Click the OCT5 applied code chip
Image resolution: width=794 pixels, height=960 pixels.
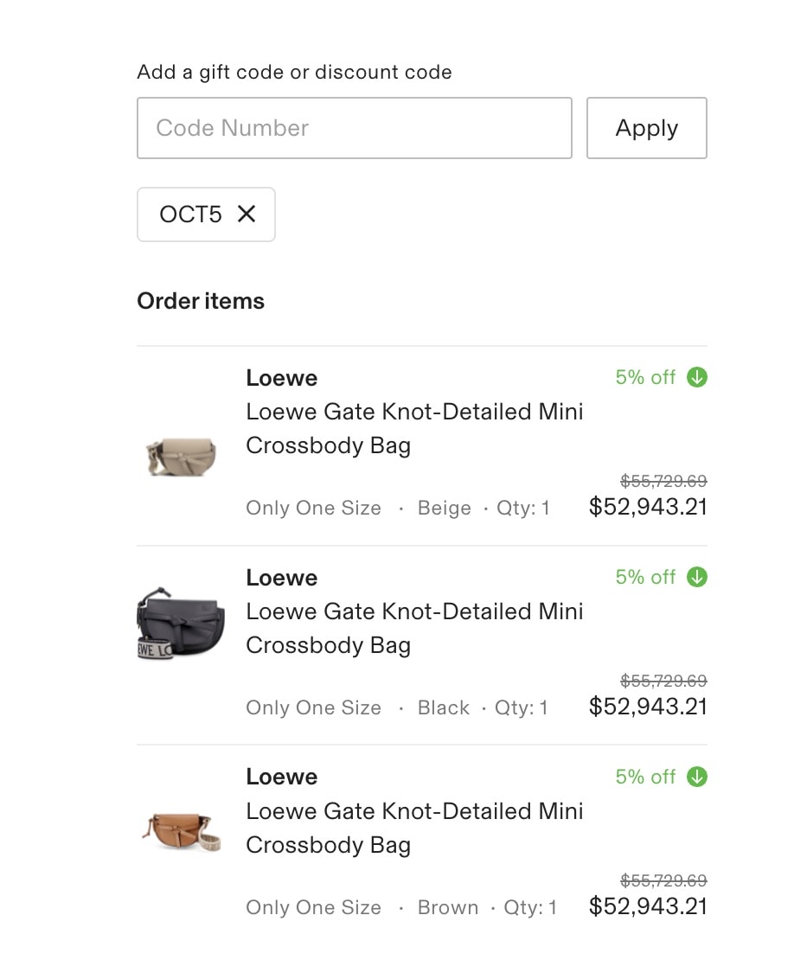(x=207, y=214)
